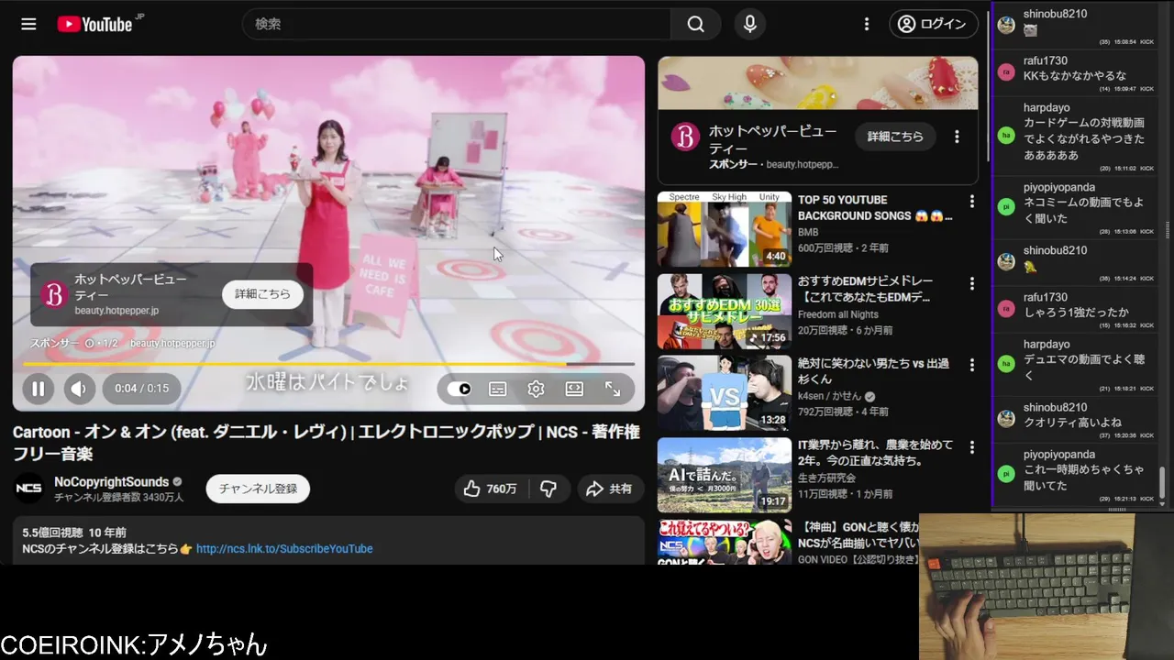Click Freedom all Nights channel name
1174x660 pixels.
coord(838,314)
